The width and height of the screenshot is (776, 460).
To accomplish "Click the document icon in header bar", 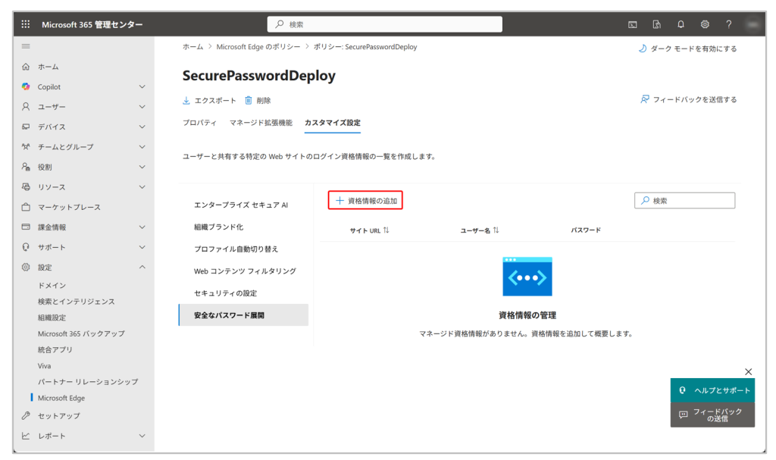I will tap(657, 24).
